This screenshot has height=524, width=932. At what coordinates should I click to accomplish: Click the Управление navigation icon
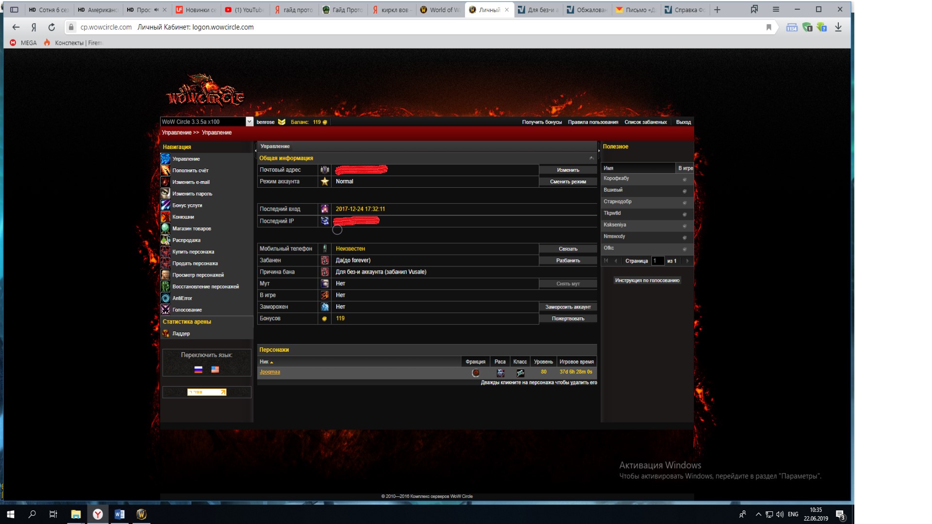[x=166, y=159]
